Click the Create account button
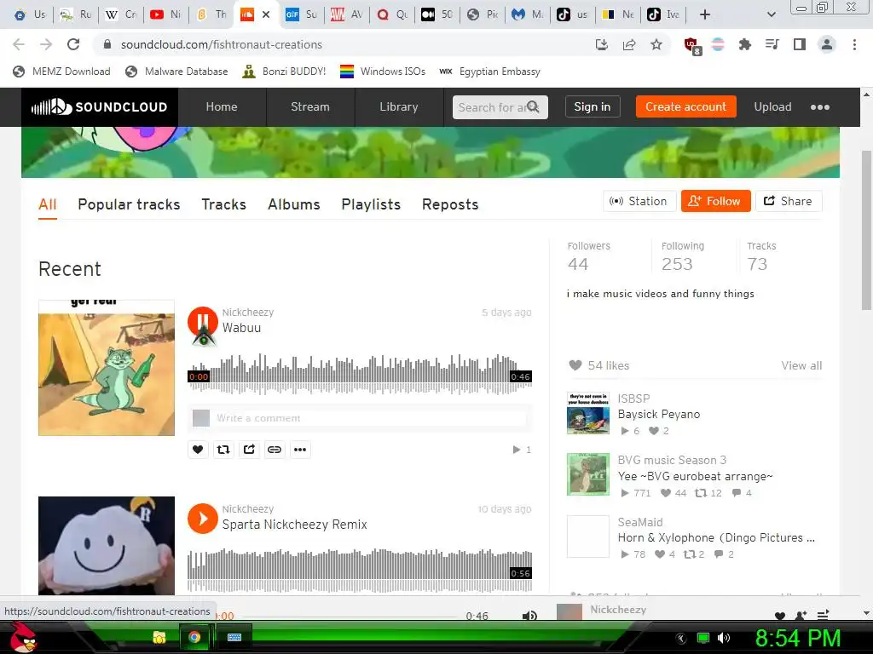The height and width of the screenshot is (654, 873). click(x=686, y=106)
